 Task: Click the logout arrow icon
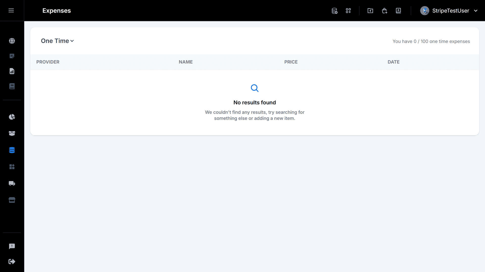click(12, 262)
